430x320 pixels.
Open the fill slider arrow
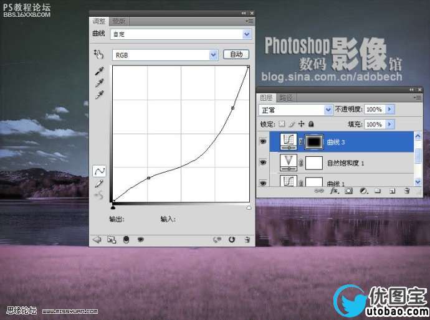coord(389,125)
